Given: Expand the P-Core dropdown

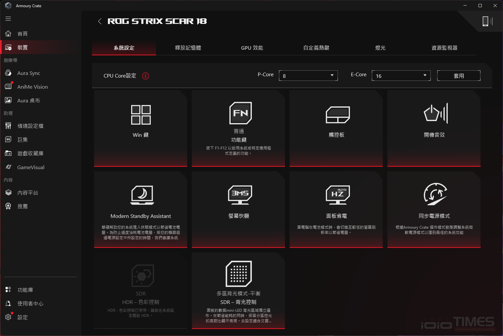Looking at the screenshot, I should (308, 76).
